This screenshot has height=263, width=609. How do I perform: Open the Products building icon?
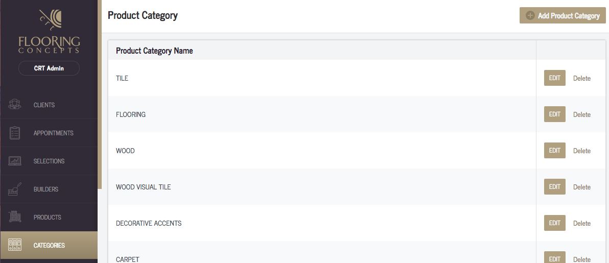coord(15,217)
